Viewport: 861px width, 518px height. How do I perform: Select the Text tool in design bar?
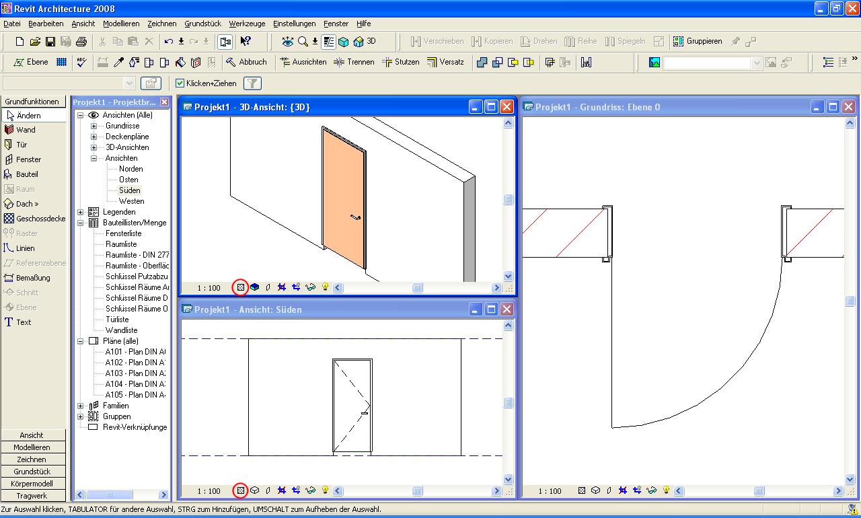(18, 322)
